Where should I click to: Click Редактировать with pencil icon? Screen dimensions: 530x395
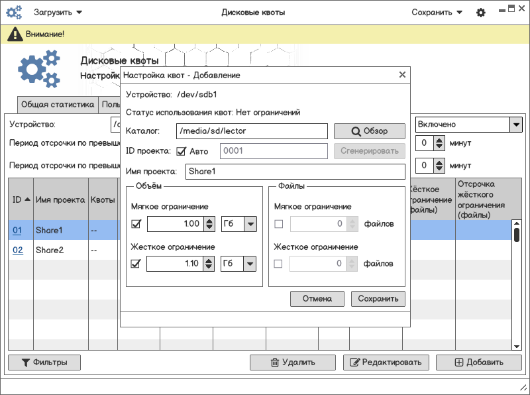click(x=386, y=363)
